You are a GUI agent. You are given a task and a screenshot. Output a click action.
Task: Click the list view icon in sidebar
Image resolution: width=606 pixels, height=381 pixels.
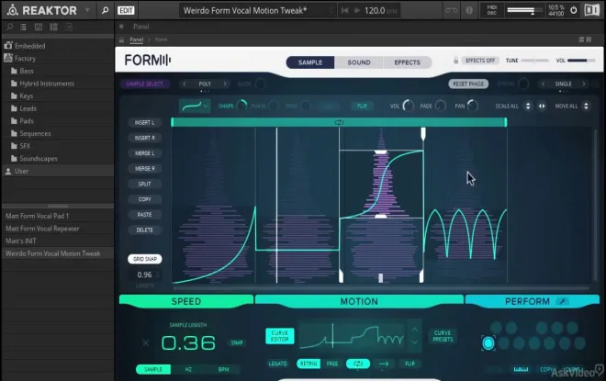click(x=23, y=27)
